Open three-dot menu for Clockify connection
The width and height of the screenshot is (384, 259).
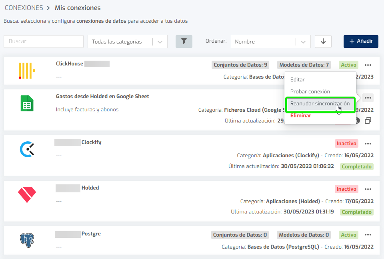point(368,144)
